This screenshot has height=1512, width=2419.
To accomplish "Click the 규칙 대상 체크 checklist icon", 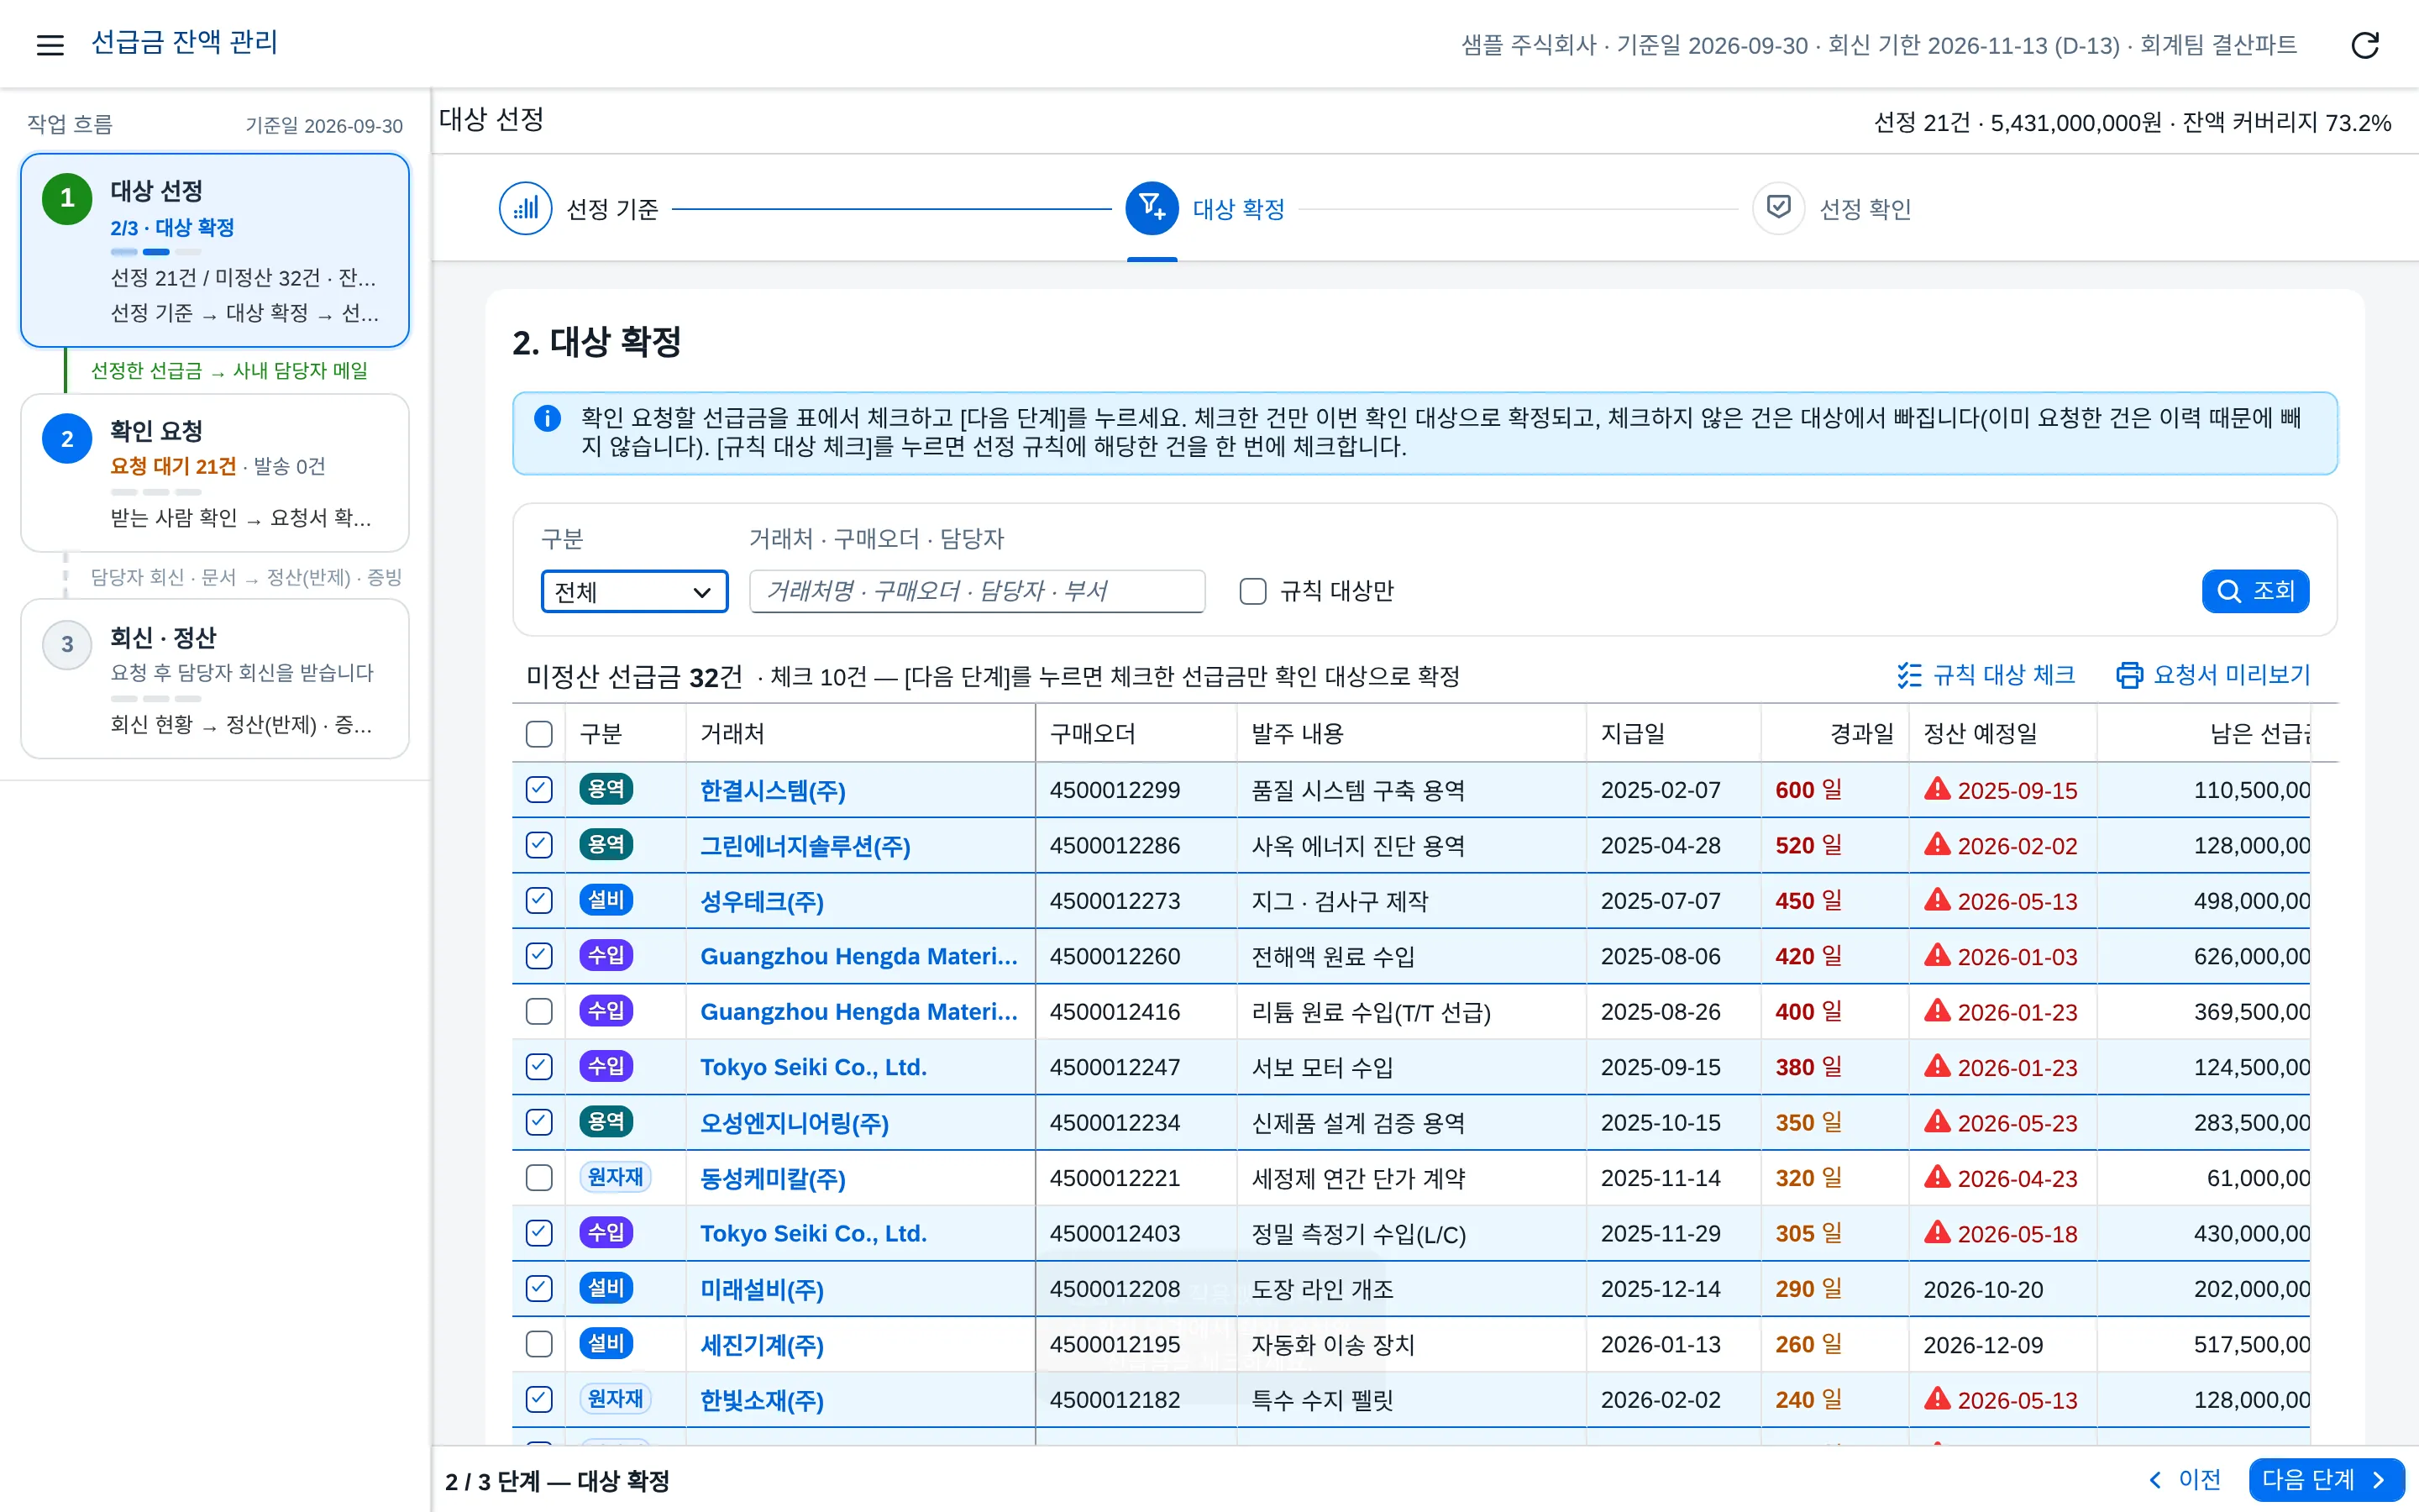I will coord(1909,675).
